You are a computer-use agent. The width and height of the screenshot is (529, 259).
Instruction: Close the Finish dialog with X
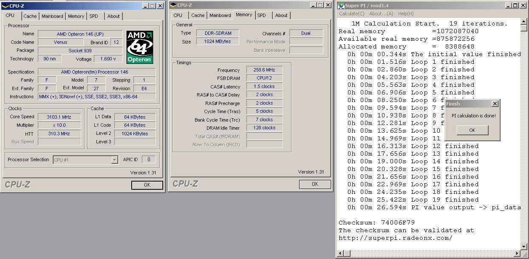495,104
